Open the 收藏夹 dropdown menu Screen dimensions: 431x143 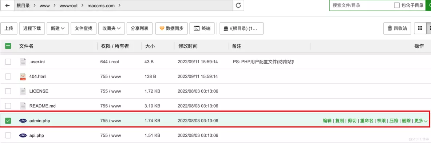pos(111,28)
